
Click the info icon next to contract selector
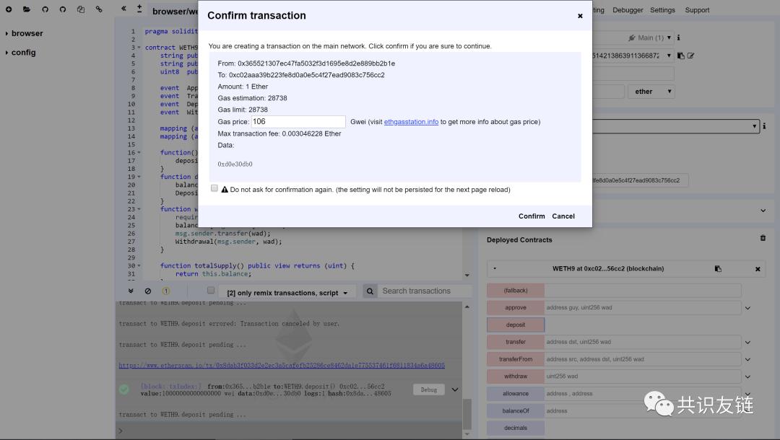pos(765,126)
